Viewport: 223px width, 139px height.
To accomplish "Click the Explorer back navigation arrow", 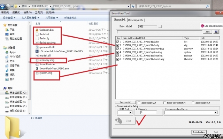I will click(x=2, y=6).
